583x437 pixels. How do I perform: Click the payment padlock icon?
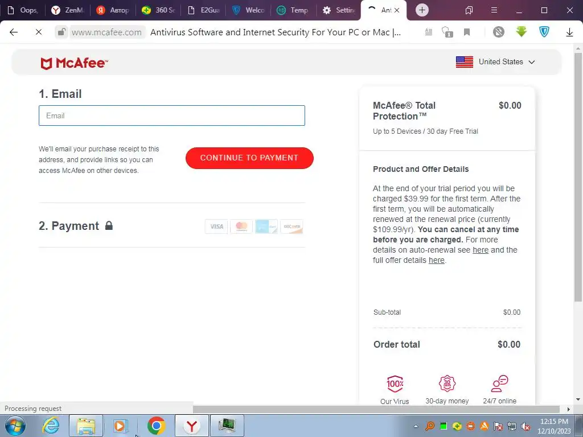coord(109,225)
